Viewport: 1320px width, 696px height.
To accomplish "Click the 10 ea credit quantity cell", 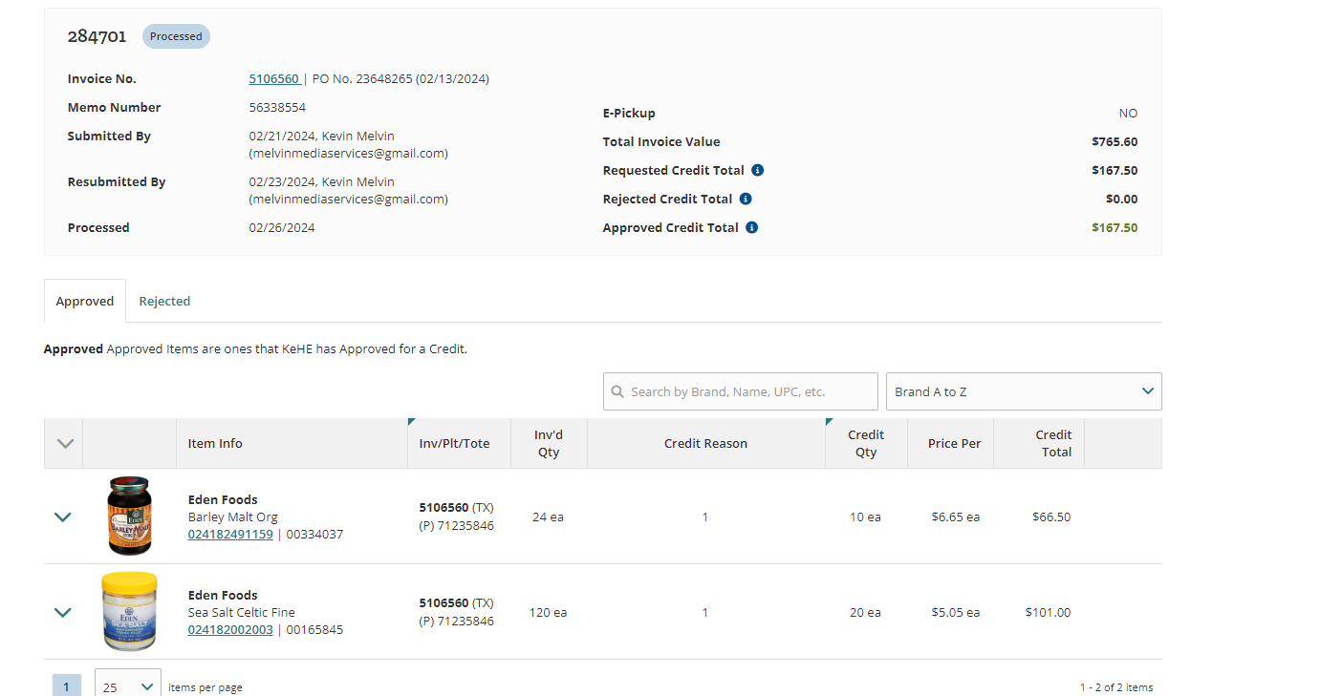I will point(865,517).
